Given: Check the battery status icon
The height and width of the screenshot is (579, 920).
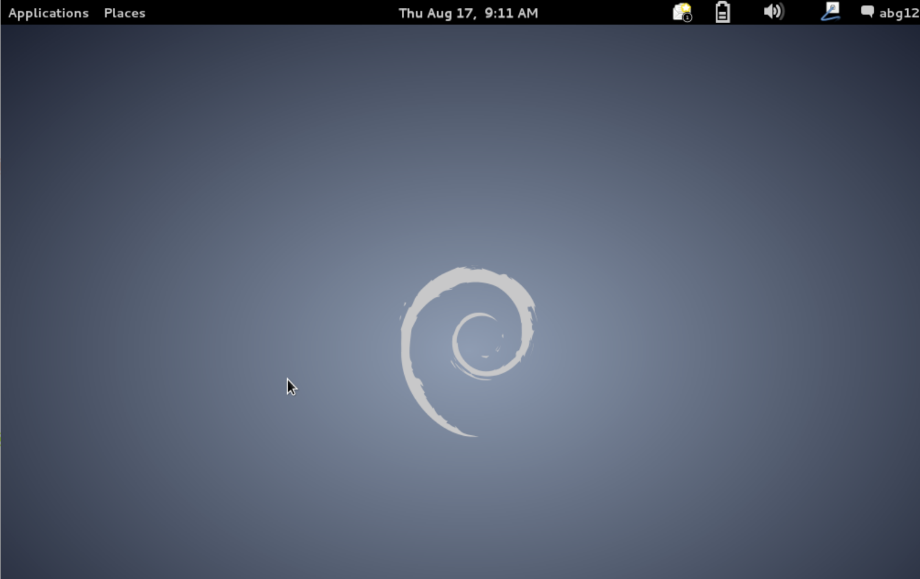Looking at the screenshot, I should [722, 12].
